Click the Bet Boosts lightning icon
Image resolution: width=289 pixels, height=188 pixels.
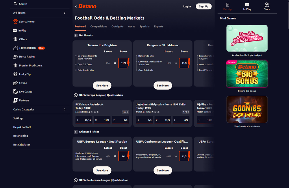(76, 35)
